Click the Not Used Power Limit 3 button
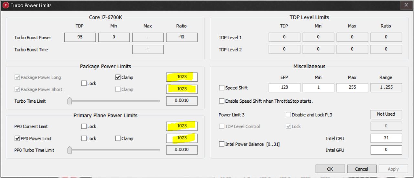This screenshot has width=414, height=178. [386, 114]
